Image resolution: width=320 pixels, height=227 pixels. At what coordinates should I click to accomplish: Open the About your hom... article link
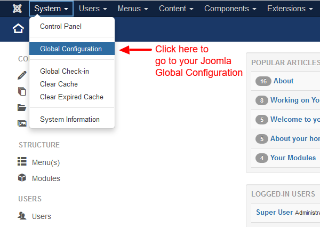coord(295,138)
